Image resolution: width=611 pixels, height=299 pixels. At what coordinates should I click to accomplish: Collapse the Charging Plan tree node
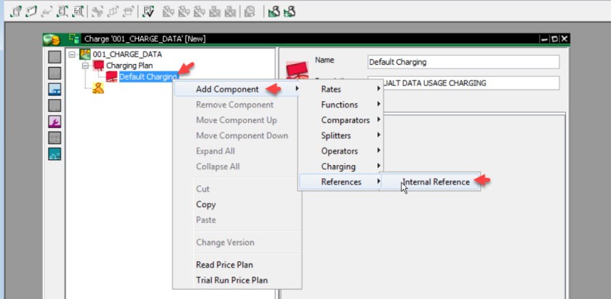[85, 66]
